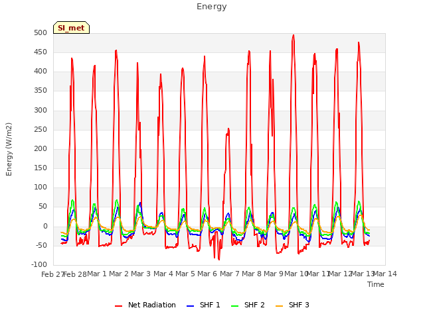The width and height of the screenshot is (425, 318).
Task: Click the Mar 14 x-axis tick label
Action: pos(385,274)
